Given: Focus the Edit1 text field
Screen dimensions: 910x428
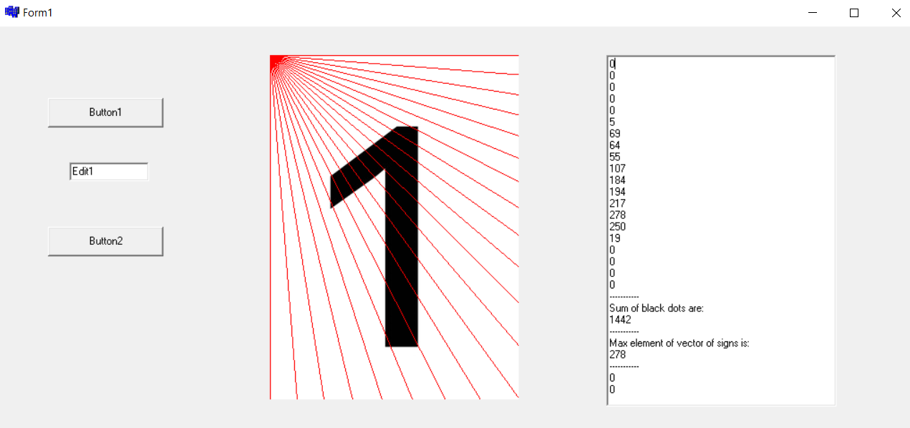Looking at the screenshot, I should (x=109, y=172).
